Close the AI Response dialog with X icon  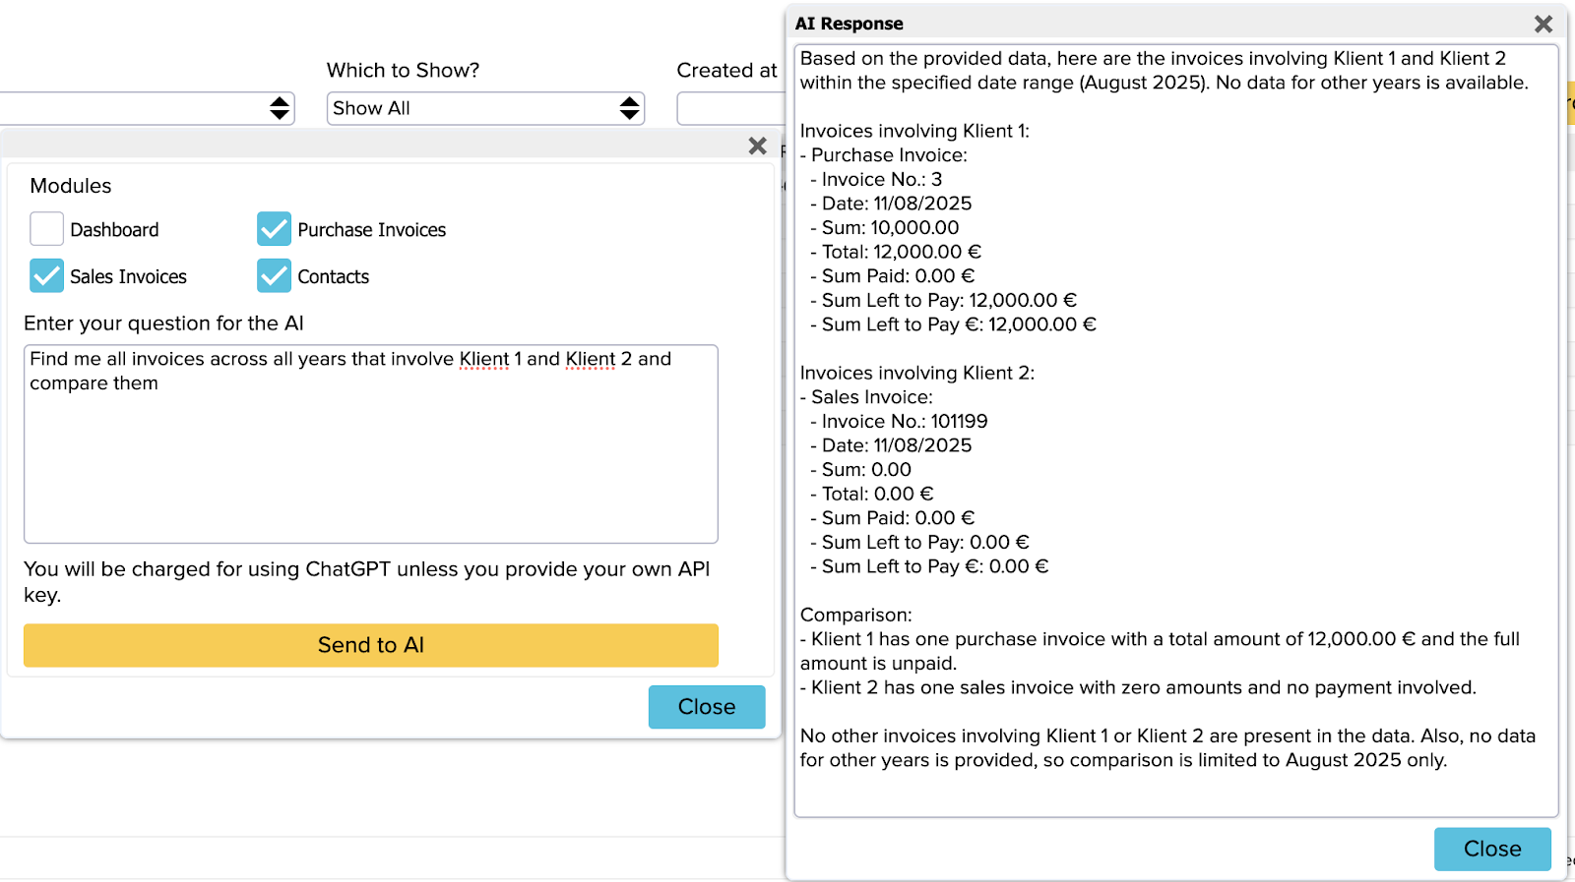[x=1543, y=24]
